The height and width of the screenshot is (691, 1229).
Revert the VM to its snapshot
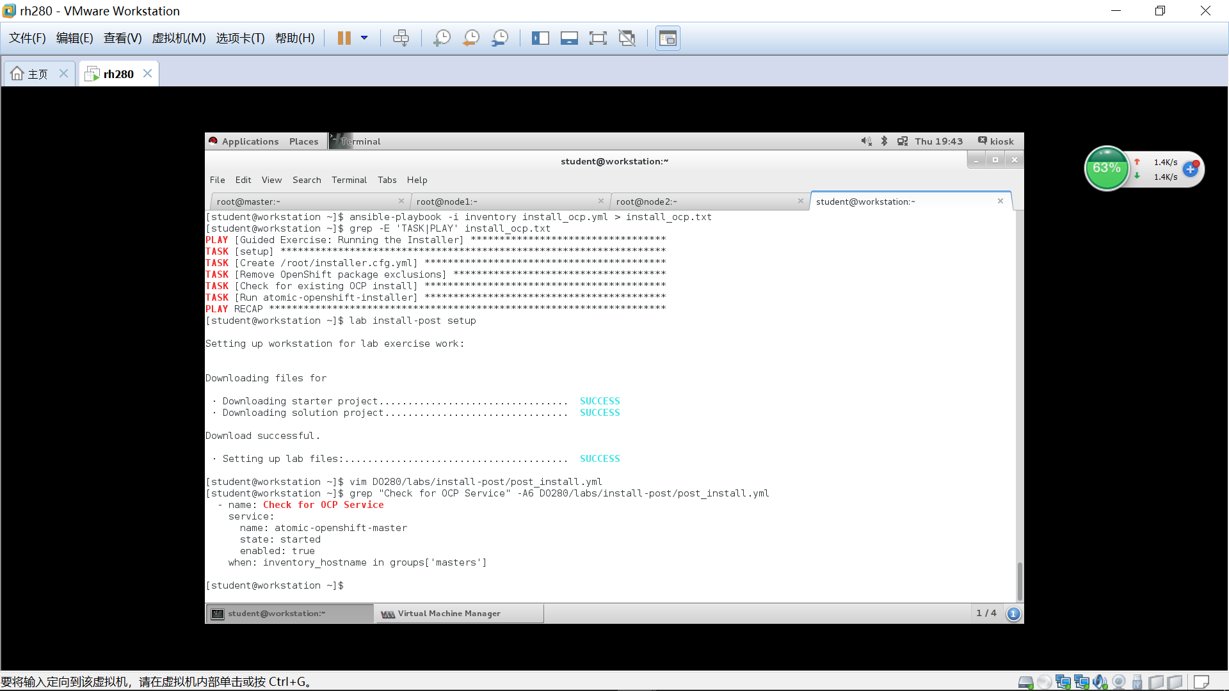pos(470,38)
